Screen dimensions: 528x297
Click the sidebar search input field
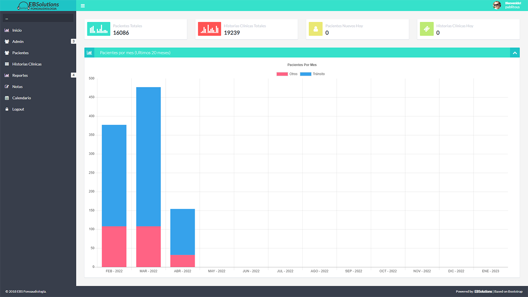[38, 18]
